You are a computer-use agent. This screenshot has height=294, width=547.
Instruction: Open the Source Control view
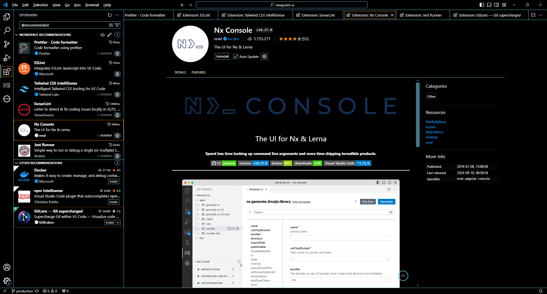tap(7, 44)
